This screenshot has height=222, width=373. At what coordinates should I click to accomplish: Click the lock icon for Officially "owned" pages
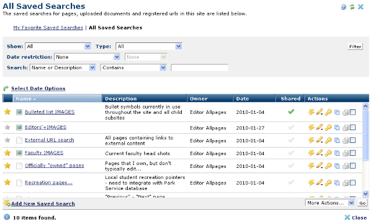(345, 166)
